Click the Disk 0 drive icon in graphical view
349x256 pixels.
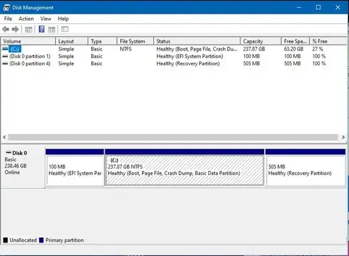8,153
